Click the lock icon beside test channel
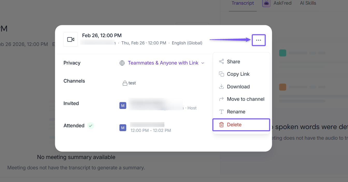The height and width of the screenshot is (182, 348). pyautogui.click(x=125, y=83)
